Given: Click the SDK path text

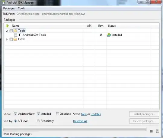Looking at the screenshot, I should click(51, 14).
